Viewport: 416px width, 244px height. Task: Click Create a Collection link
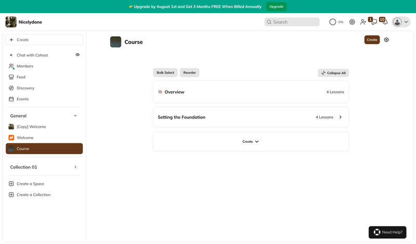point(33,195)
